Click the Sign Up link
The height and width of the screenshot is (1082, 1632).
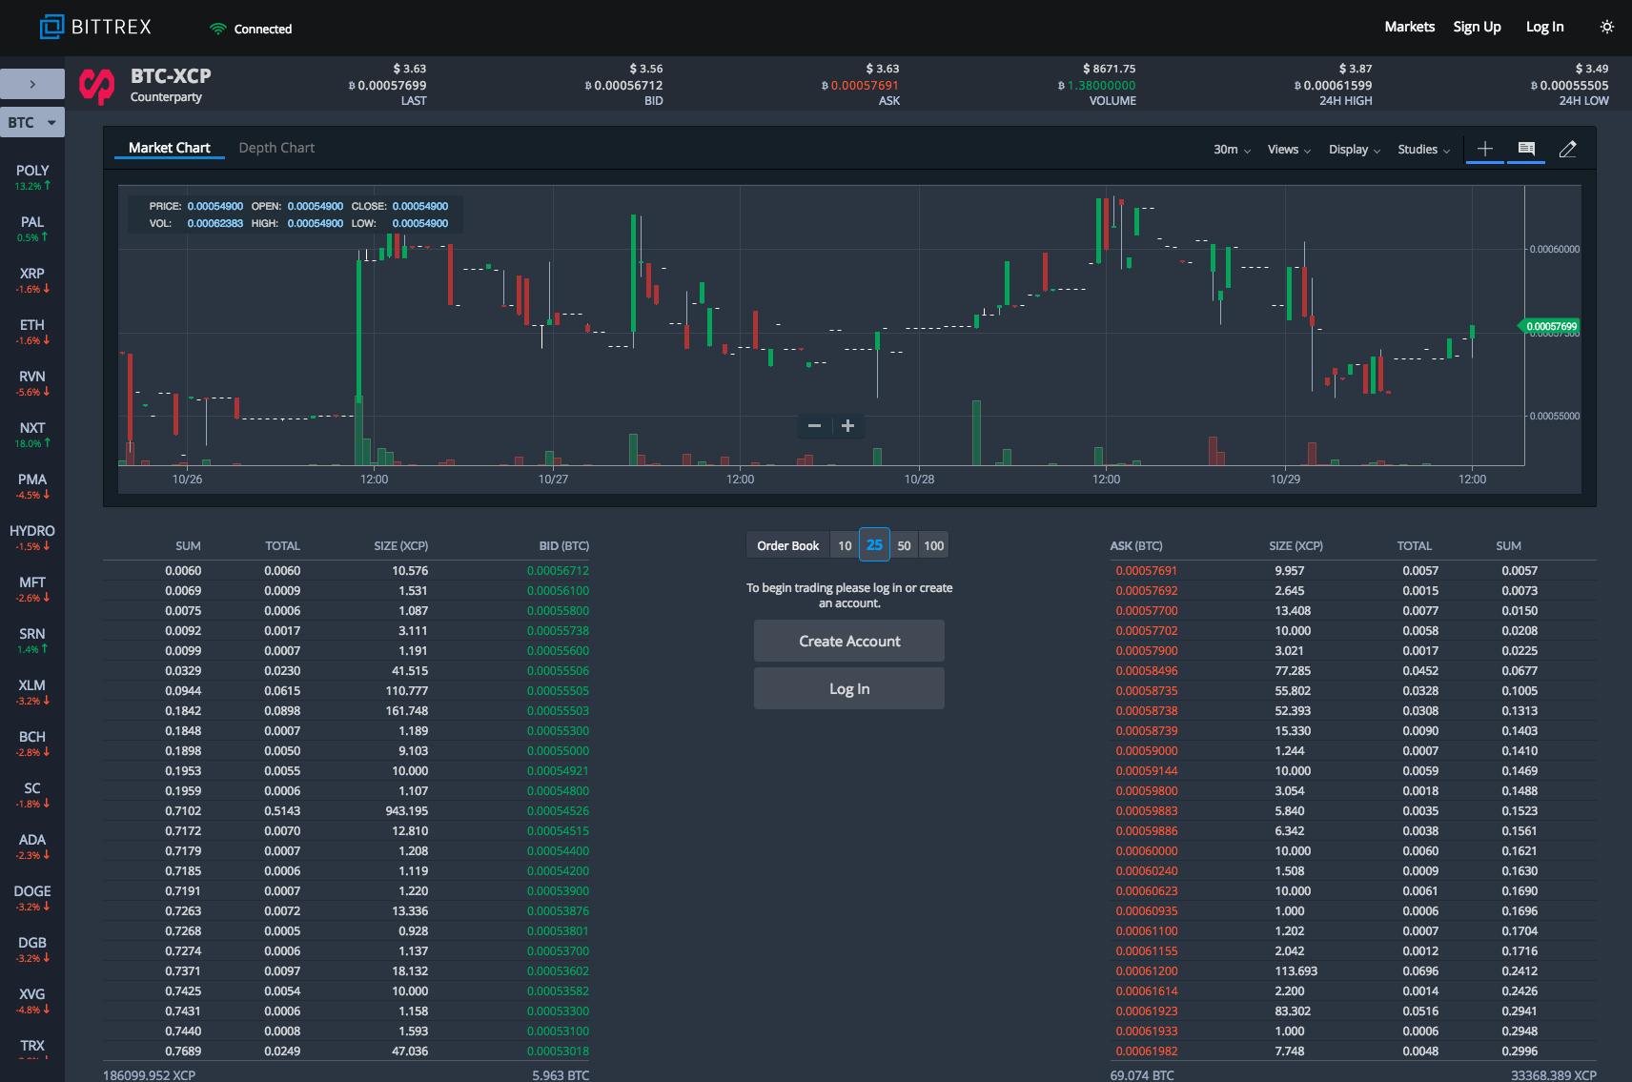tap(1477, 27)
